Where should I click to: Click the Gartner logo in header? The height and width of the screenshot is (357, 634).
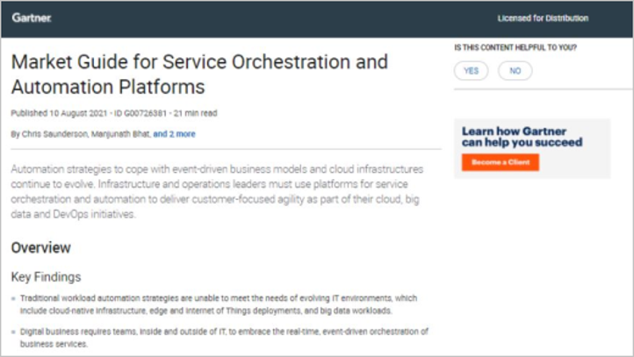[x=31, y=18]
